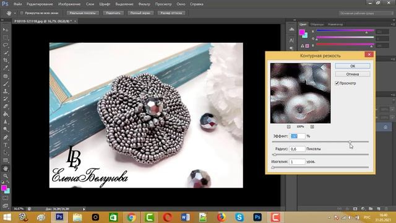Switch to the Навигатор tab
This screenshot has height=223, width=396.
click(x=335, y=25)
